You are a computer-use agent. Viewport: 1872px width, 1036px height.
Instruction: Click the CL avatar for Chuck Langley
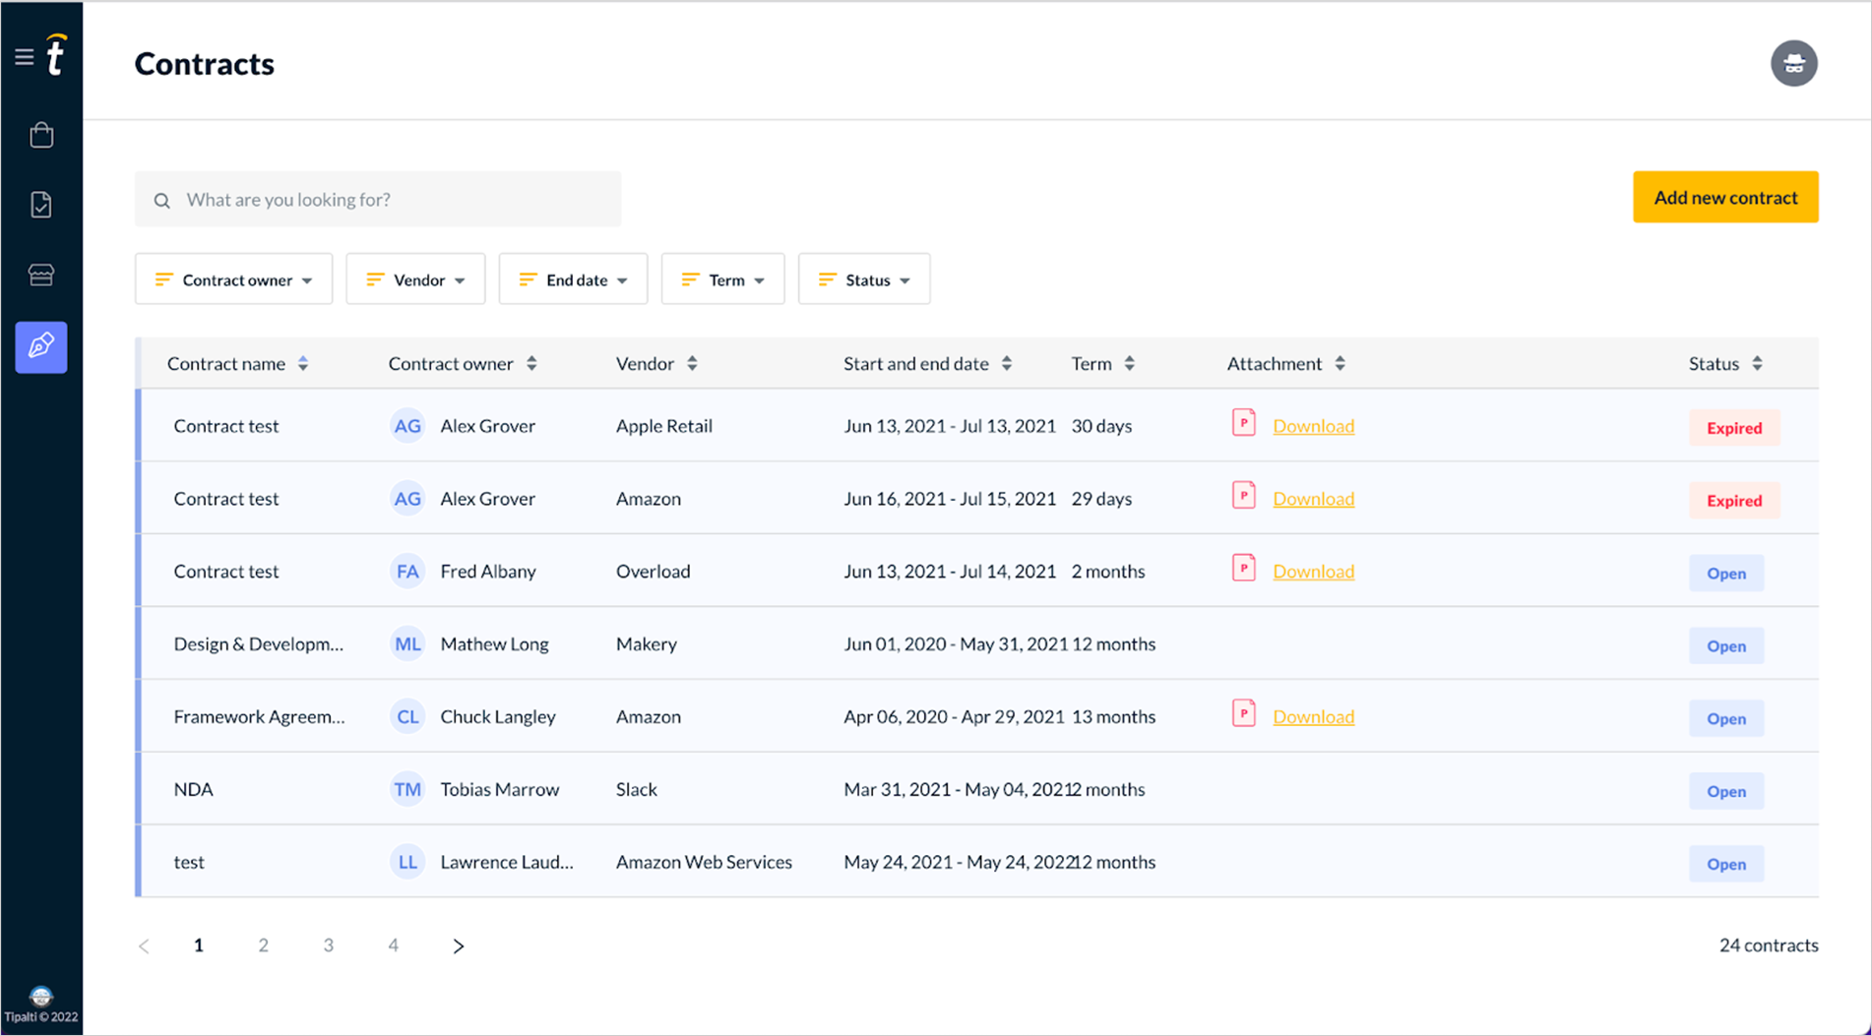click(x=407, y=717)
